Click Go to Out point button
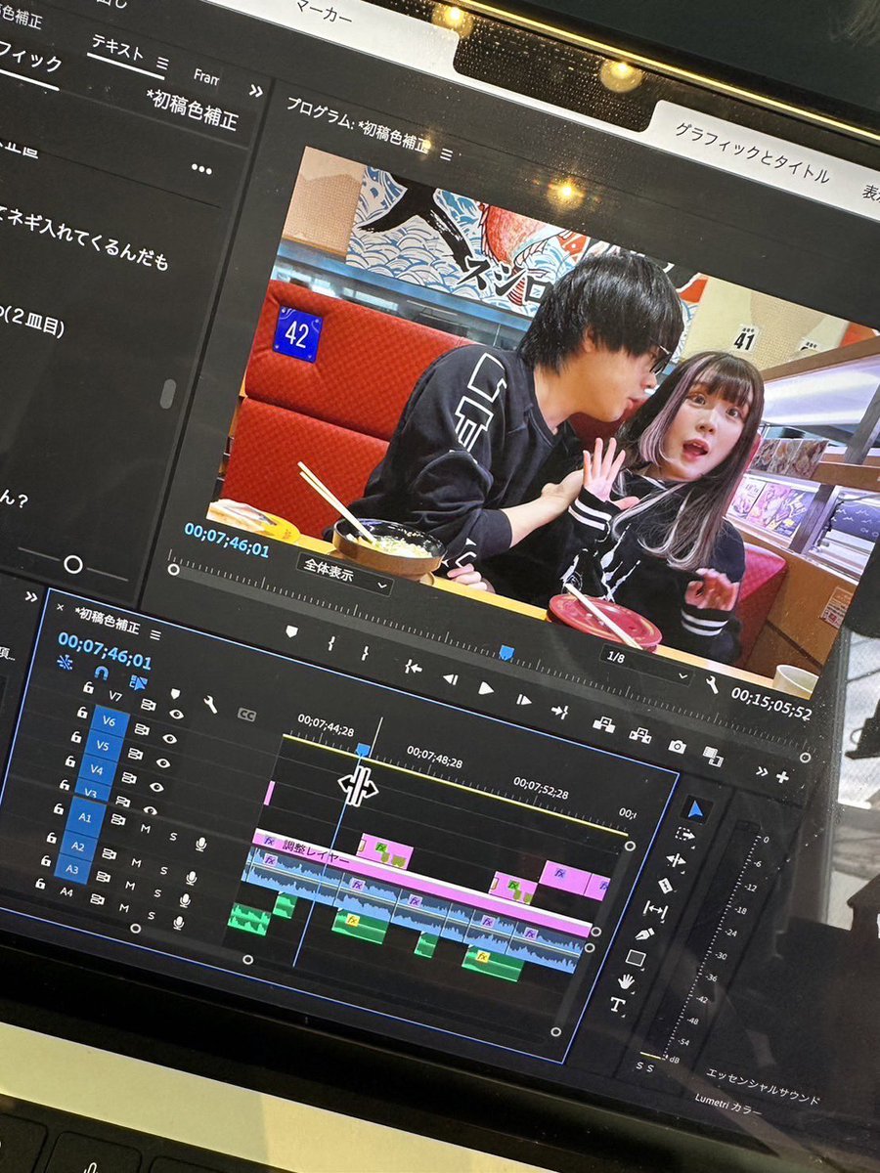 [x=559, y=711]
